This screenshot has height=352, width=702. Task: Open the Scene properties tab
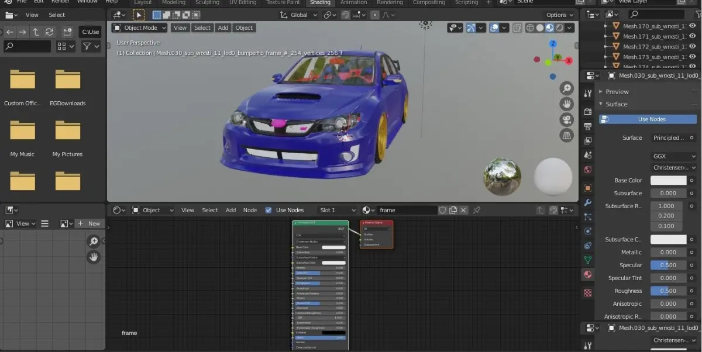(x=588, y=155)
